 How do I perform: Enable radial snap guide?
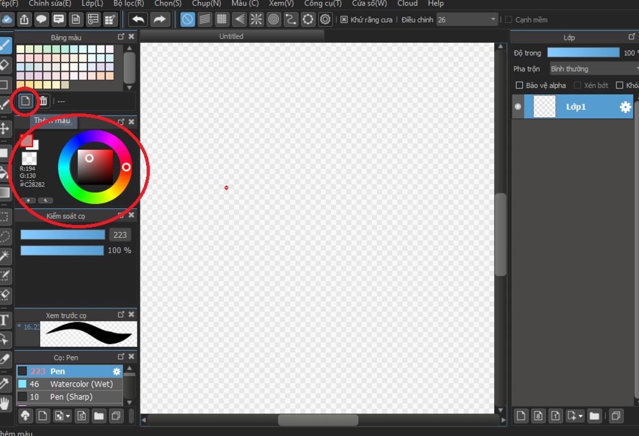(256, 19)
